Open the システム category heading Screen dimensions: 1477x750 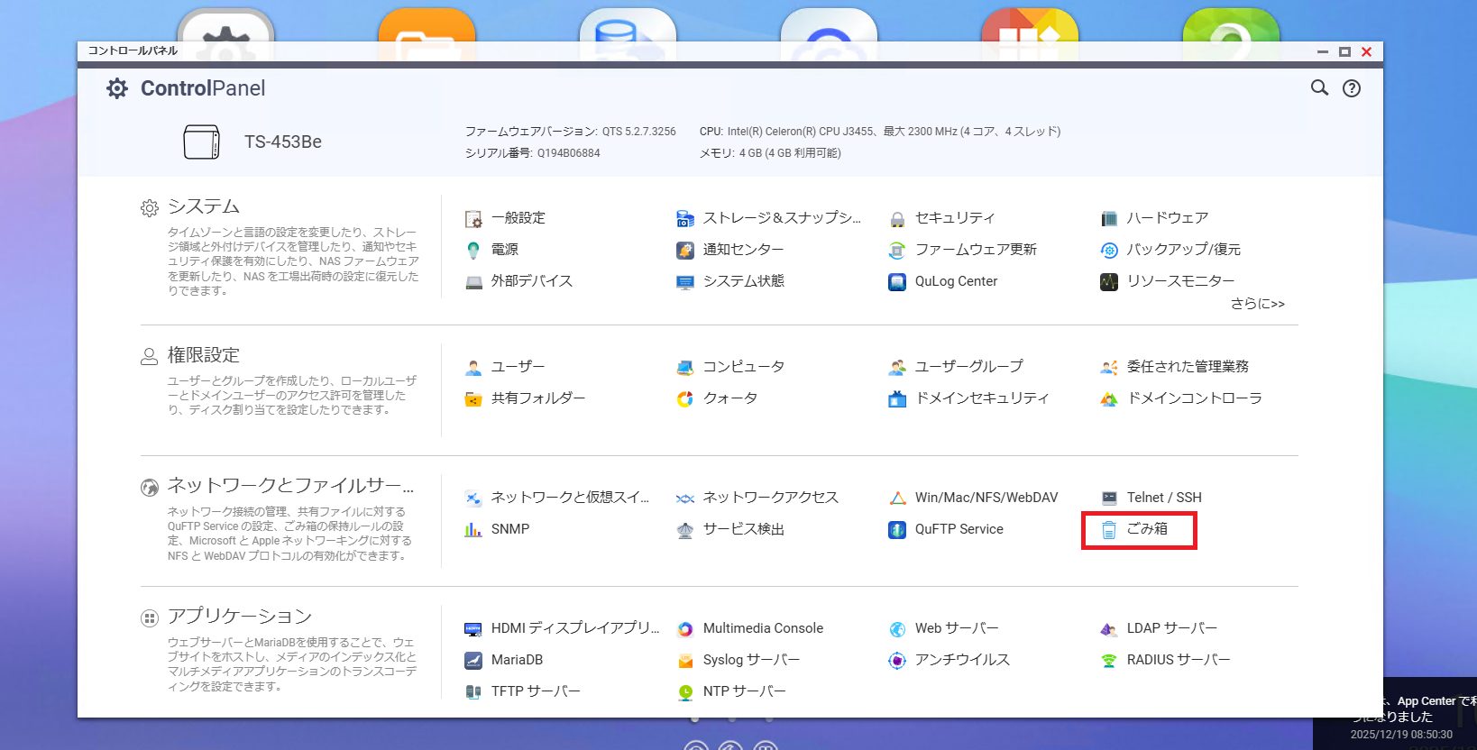click(204, 206)
